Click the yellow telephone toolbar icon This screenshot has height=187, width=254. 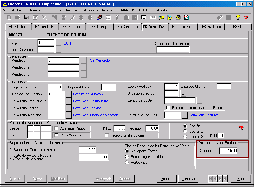pyautogui.click(x=178, y=17)
